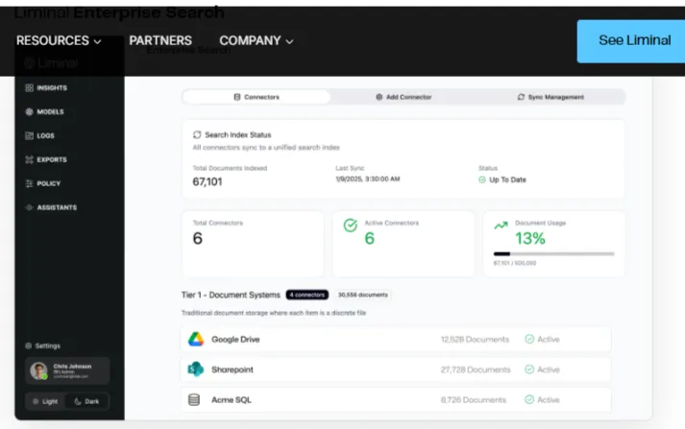
Task: Click 12,528 Documents count
Action: (475, 339)
